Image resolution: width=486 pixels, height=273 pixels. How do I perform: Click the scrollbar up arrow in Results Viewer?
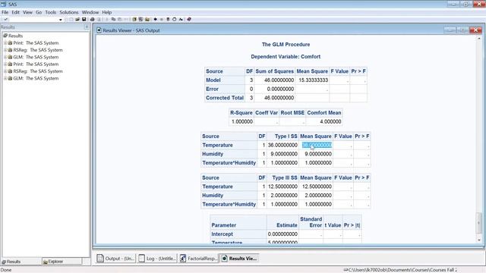click(479, 39)
